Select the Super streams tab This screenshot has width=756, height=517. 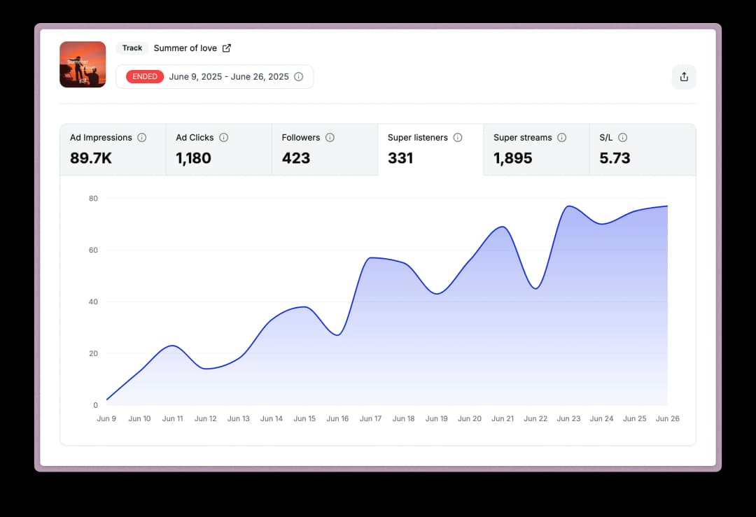[x=536, y=150]
